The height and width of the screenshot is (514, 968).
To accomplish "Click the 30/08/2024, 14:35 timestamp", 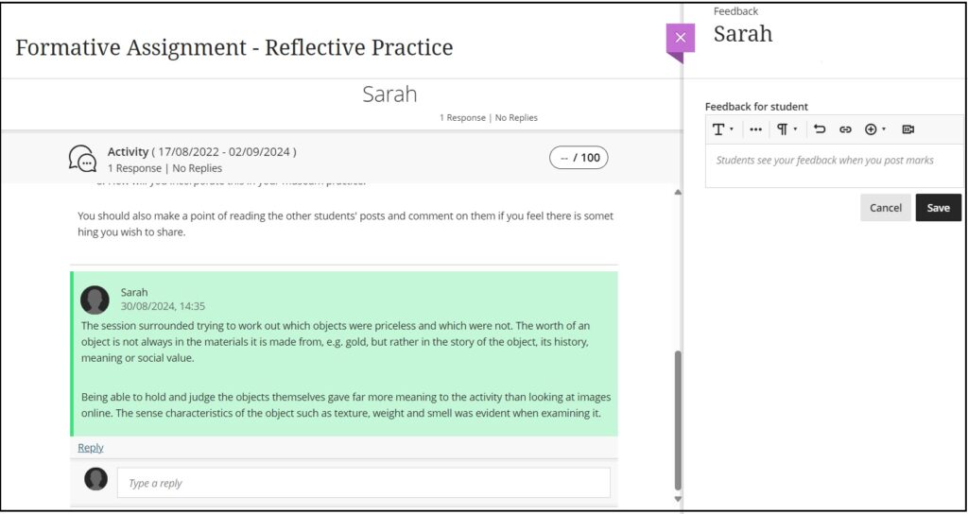I will pyautogui.click(x=163, y=305).
